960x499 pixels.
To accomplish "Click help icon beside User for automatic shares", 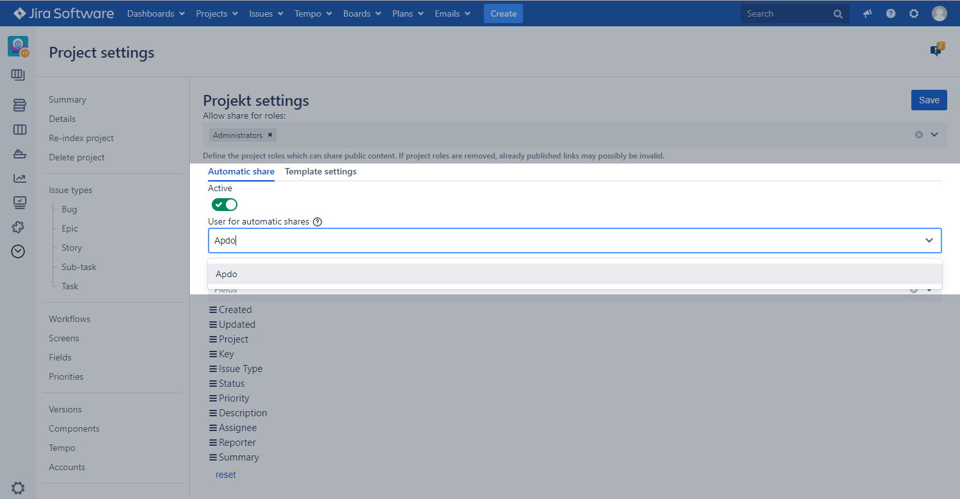I will tap(317, 222).
